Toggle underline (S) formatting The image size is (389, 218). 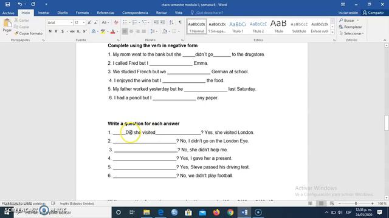(x=63, y=31)
